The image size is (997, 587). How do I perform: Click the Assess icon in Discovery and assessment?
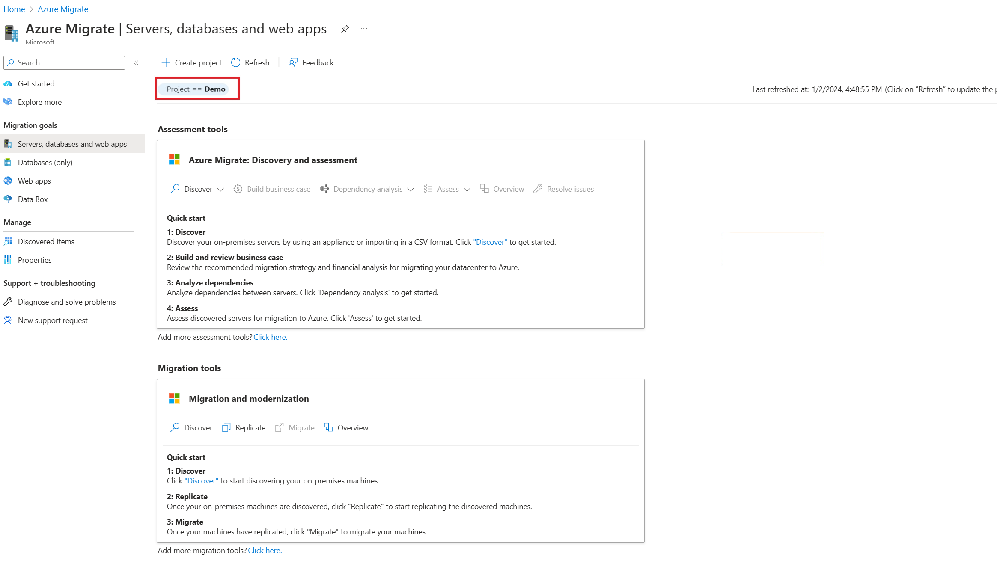click(428, 189)
